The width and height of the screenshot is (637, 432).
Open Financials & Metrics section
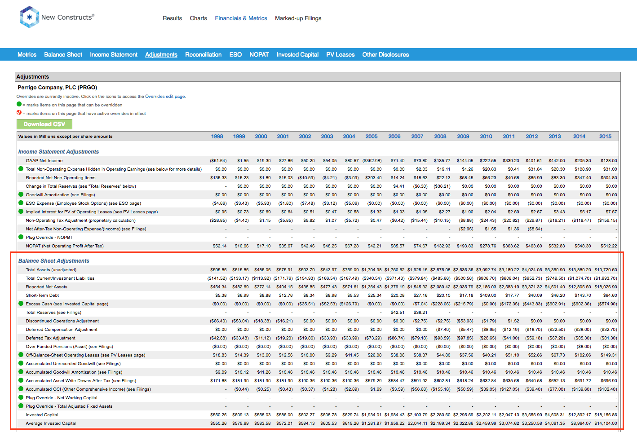coord(241,18)
